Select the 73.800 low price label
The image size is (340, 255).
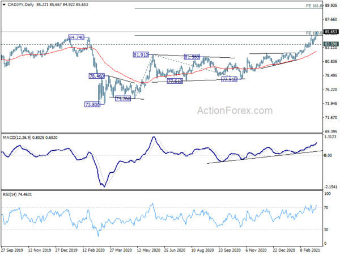coord(92,104)
